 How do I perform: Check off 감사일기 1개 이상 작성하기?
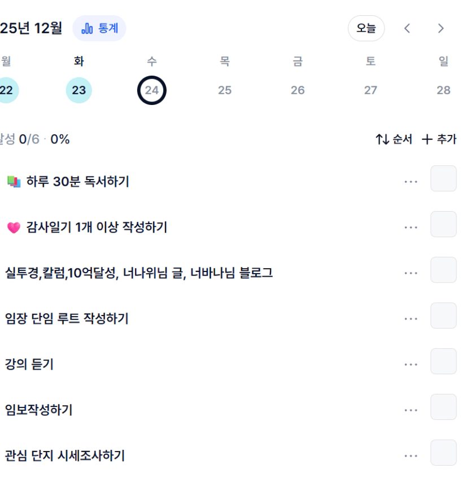coord(443,225)
